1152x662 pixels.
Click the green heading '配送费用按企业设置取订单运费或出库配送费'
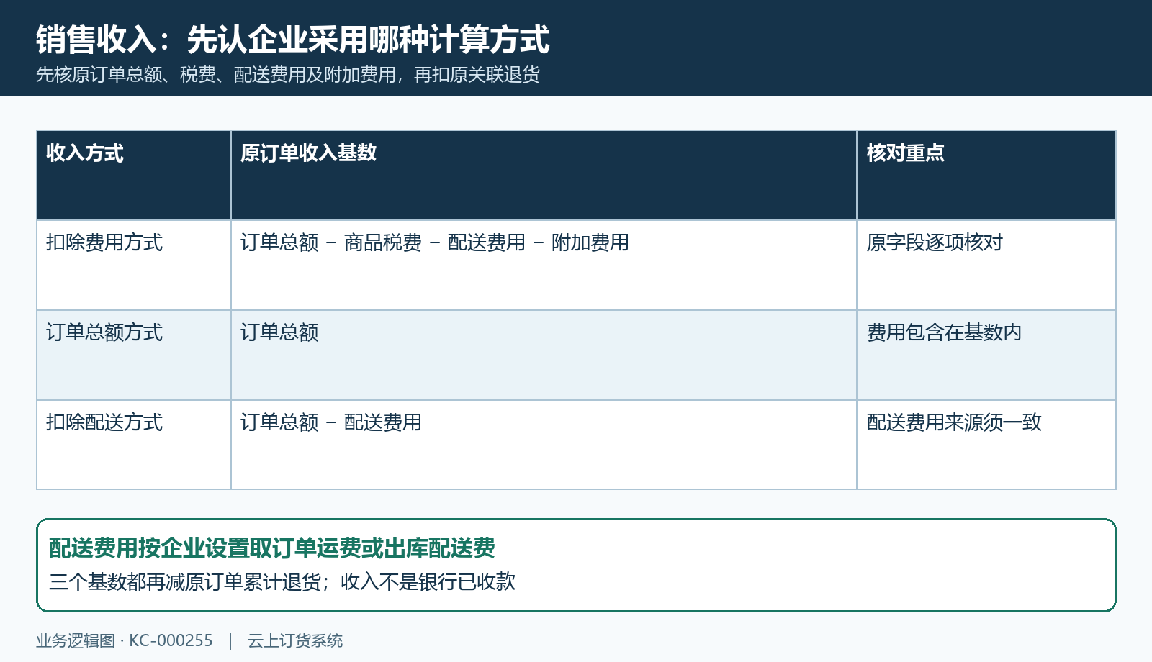(272, 548)
